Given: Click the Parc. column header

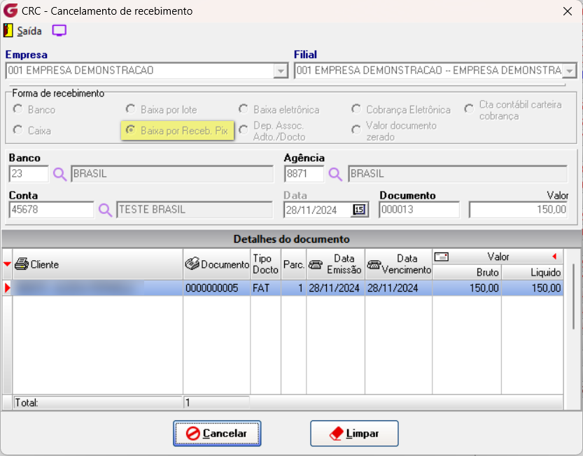Looking at the screenshot, I should (294, 264).
